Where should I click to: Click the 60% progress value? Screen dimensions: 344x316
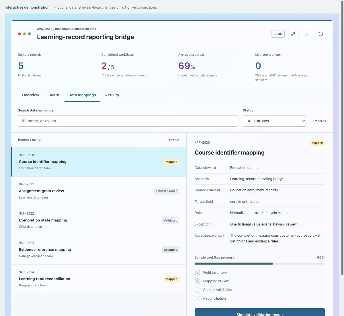[321, 257]
